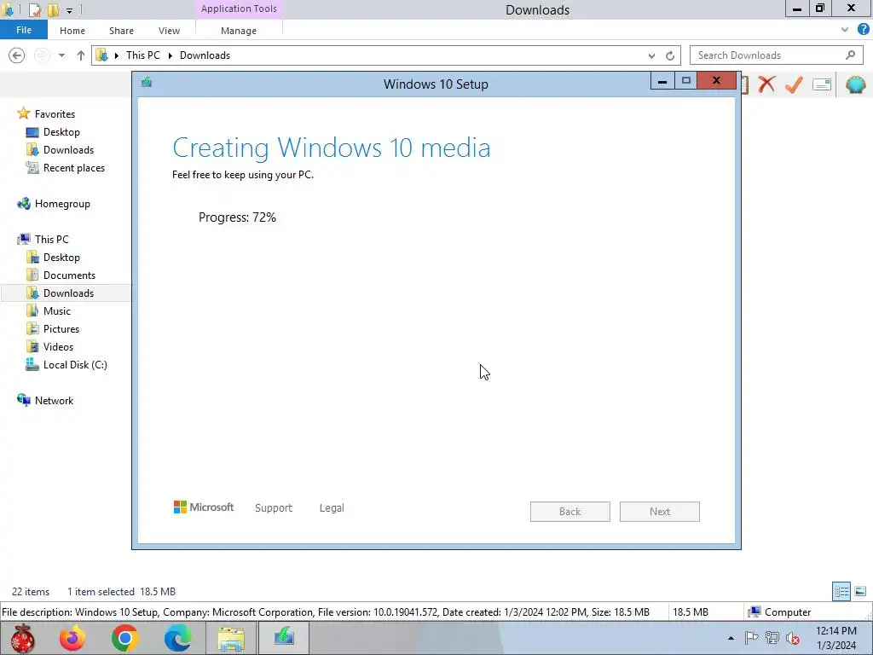Go up one folder level arrow
Image resolution: width=873 pixels, height=655 pixels.
[81, 55]
